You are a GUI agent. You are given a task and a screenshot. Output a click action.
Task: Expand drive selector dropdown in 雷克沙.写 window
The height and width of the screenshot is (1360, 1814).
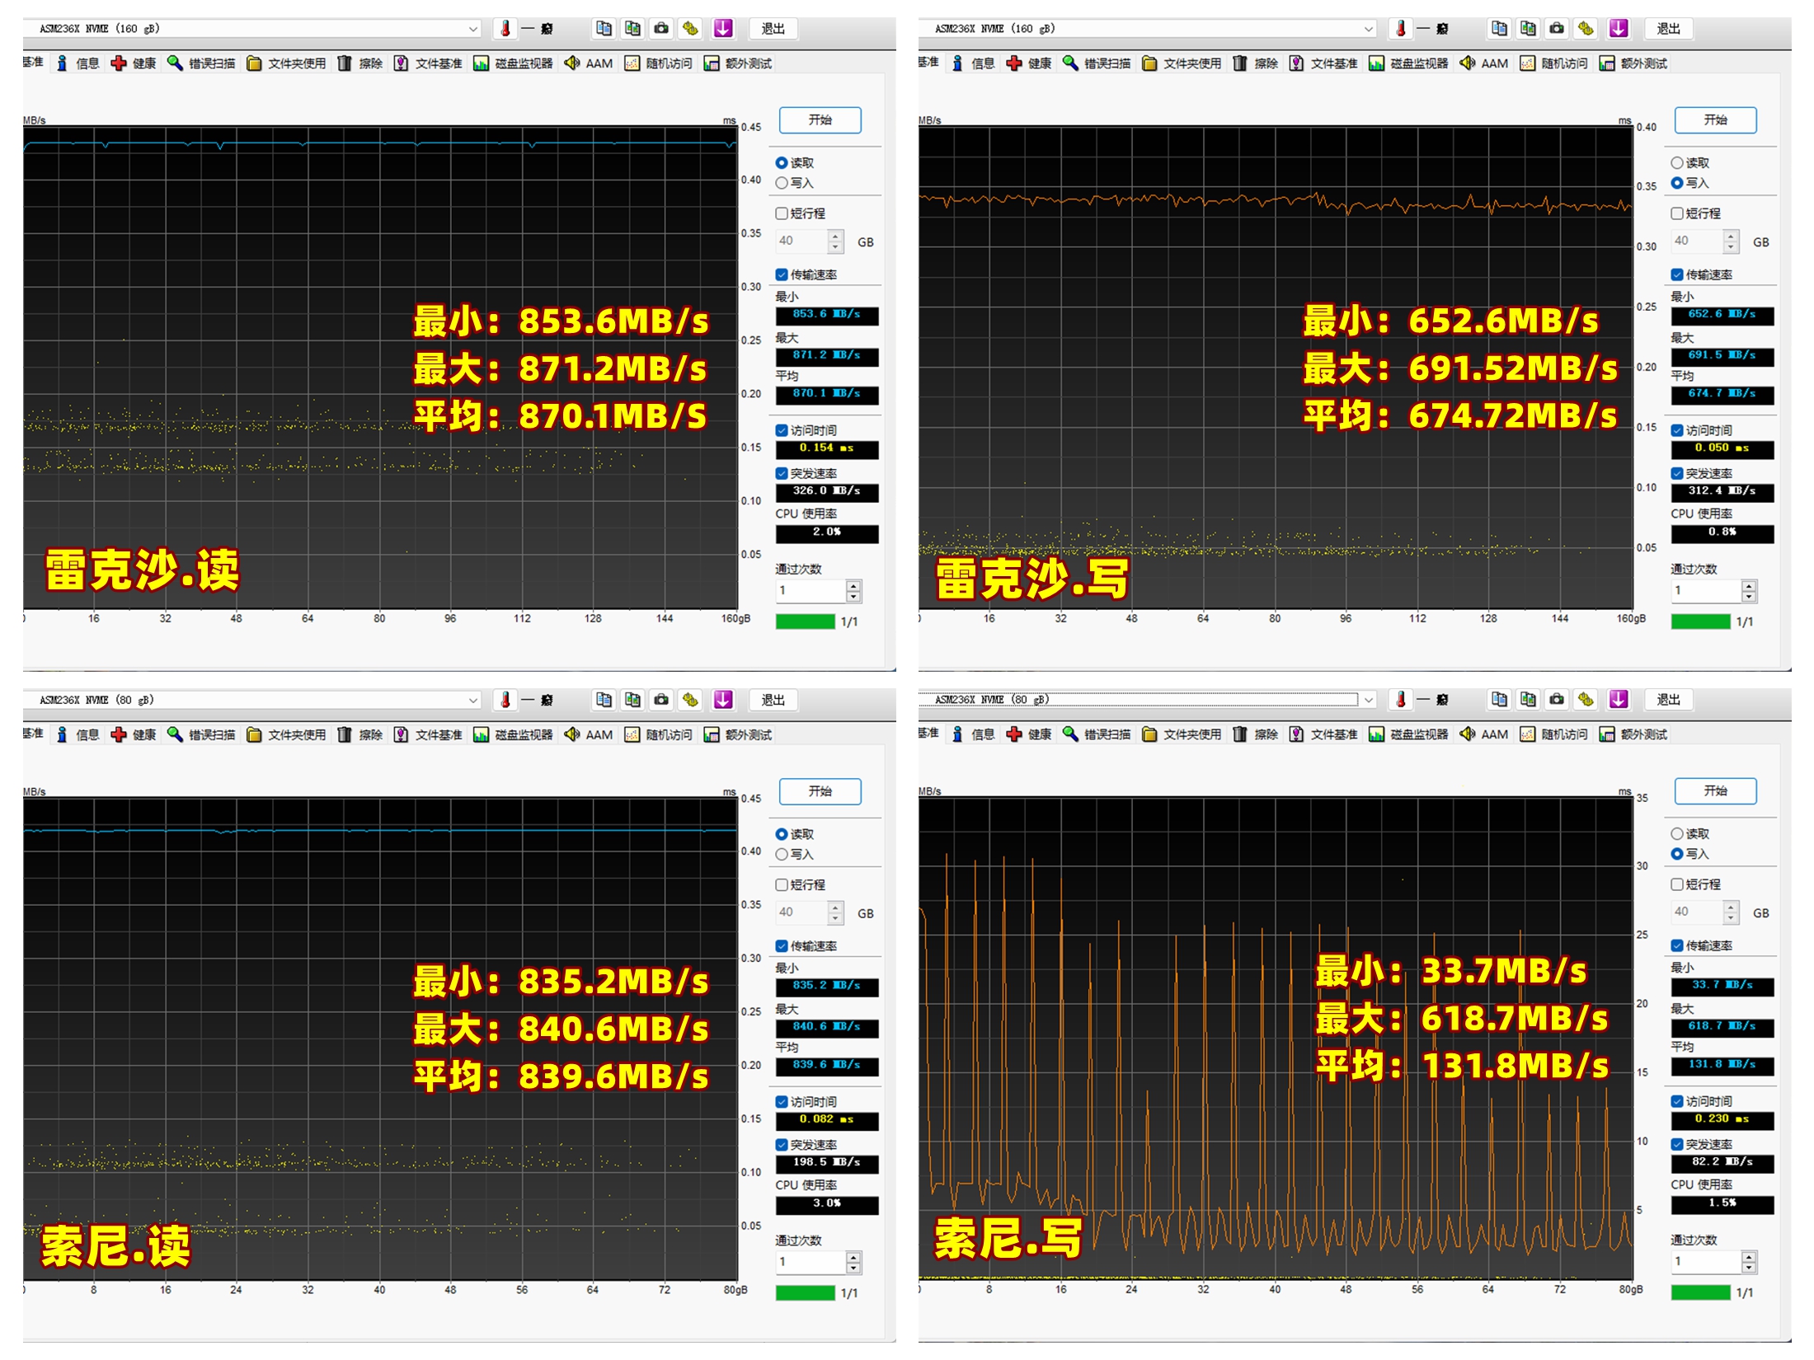pyautogui.click(x=1369, y=29)
